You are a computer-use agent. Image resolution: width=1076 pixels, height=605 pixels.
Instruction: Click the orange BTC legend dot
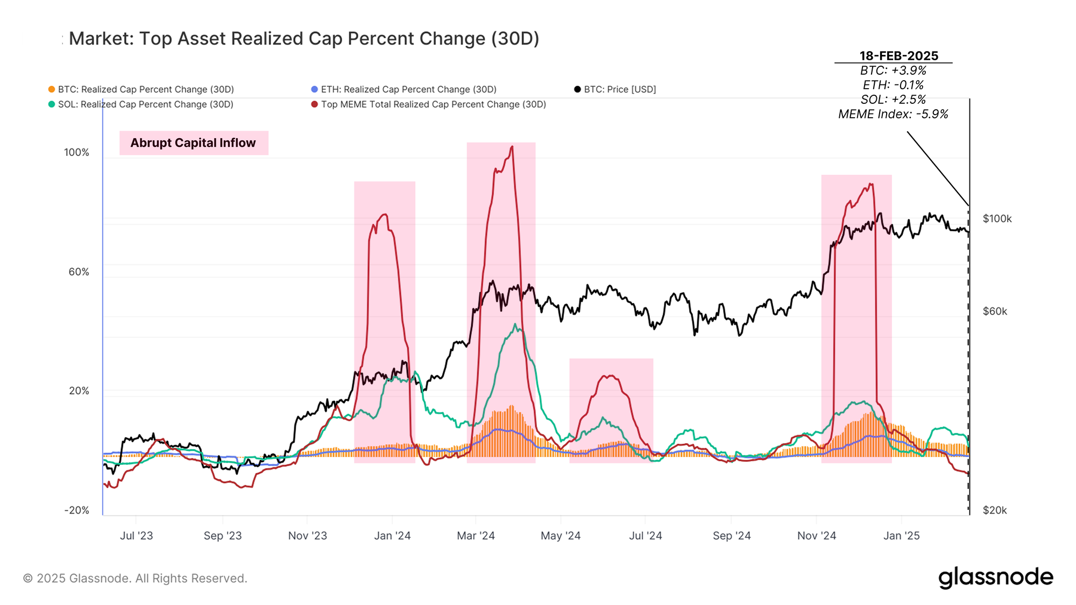(x=52, y=89)
